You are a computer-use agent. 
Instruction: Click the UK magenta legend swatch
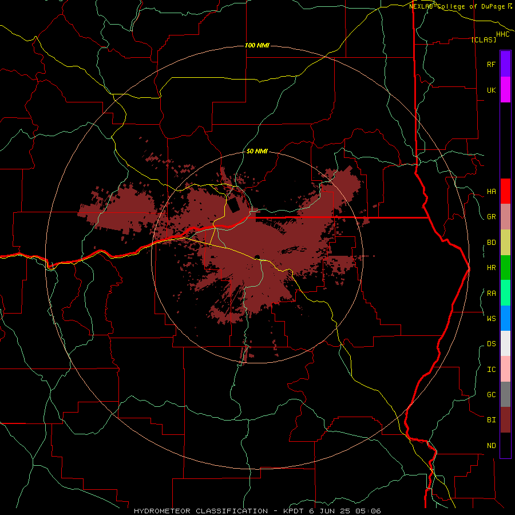[505, 90]
